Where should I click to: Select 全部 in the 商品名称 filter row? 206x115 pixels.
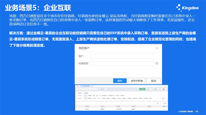[x=85, y=98]
